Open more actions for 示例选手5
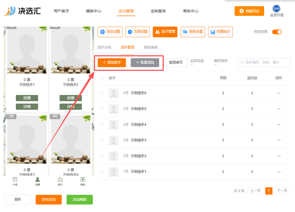 279,109
